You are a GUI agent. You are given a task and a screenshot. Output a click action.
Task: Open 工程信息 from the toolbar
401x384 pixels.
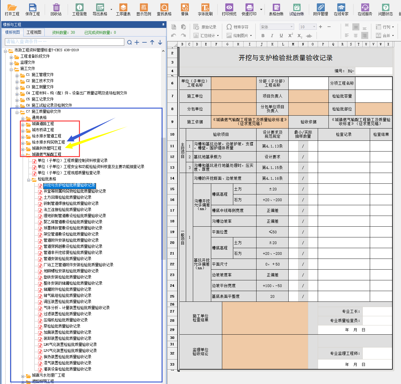tap(79, 10)
